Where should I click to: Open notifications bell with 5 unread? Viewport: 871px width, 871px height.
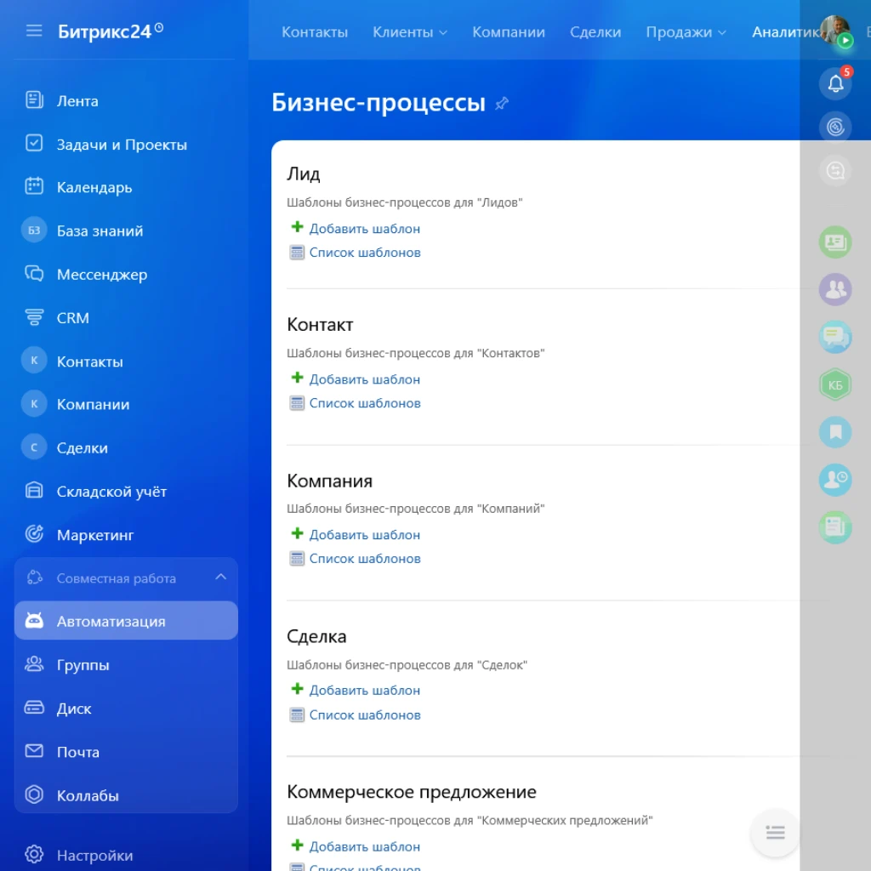point(834,83)
